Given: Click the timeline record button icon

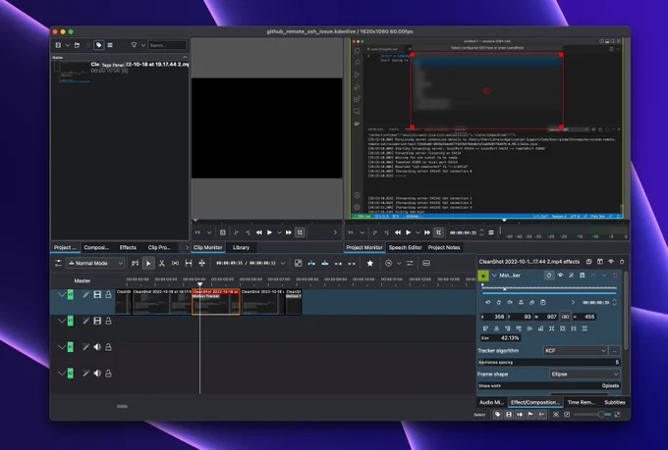Looking at the screenshot, I should click(388, 264).
